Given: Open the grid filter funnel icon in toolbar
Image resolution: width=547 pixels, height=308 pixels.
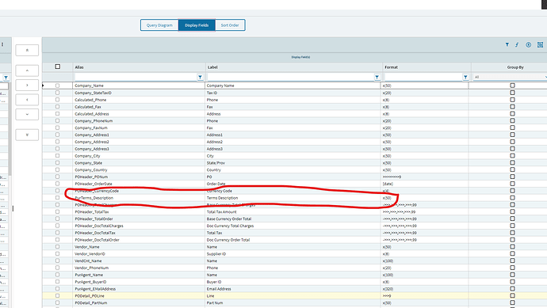Looking at the screenshot, I should coord(507,44).
